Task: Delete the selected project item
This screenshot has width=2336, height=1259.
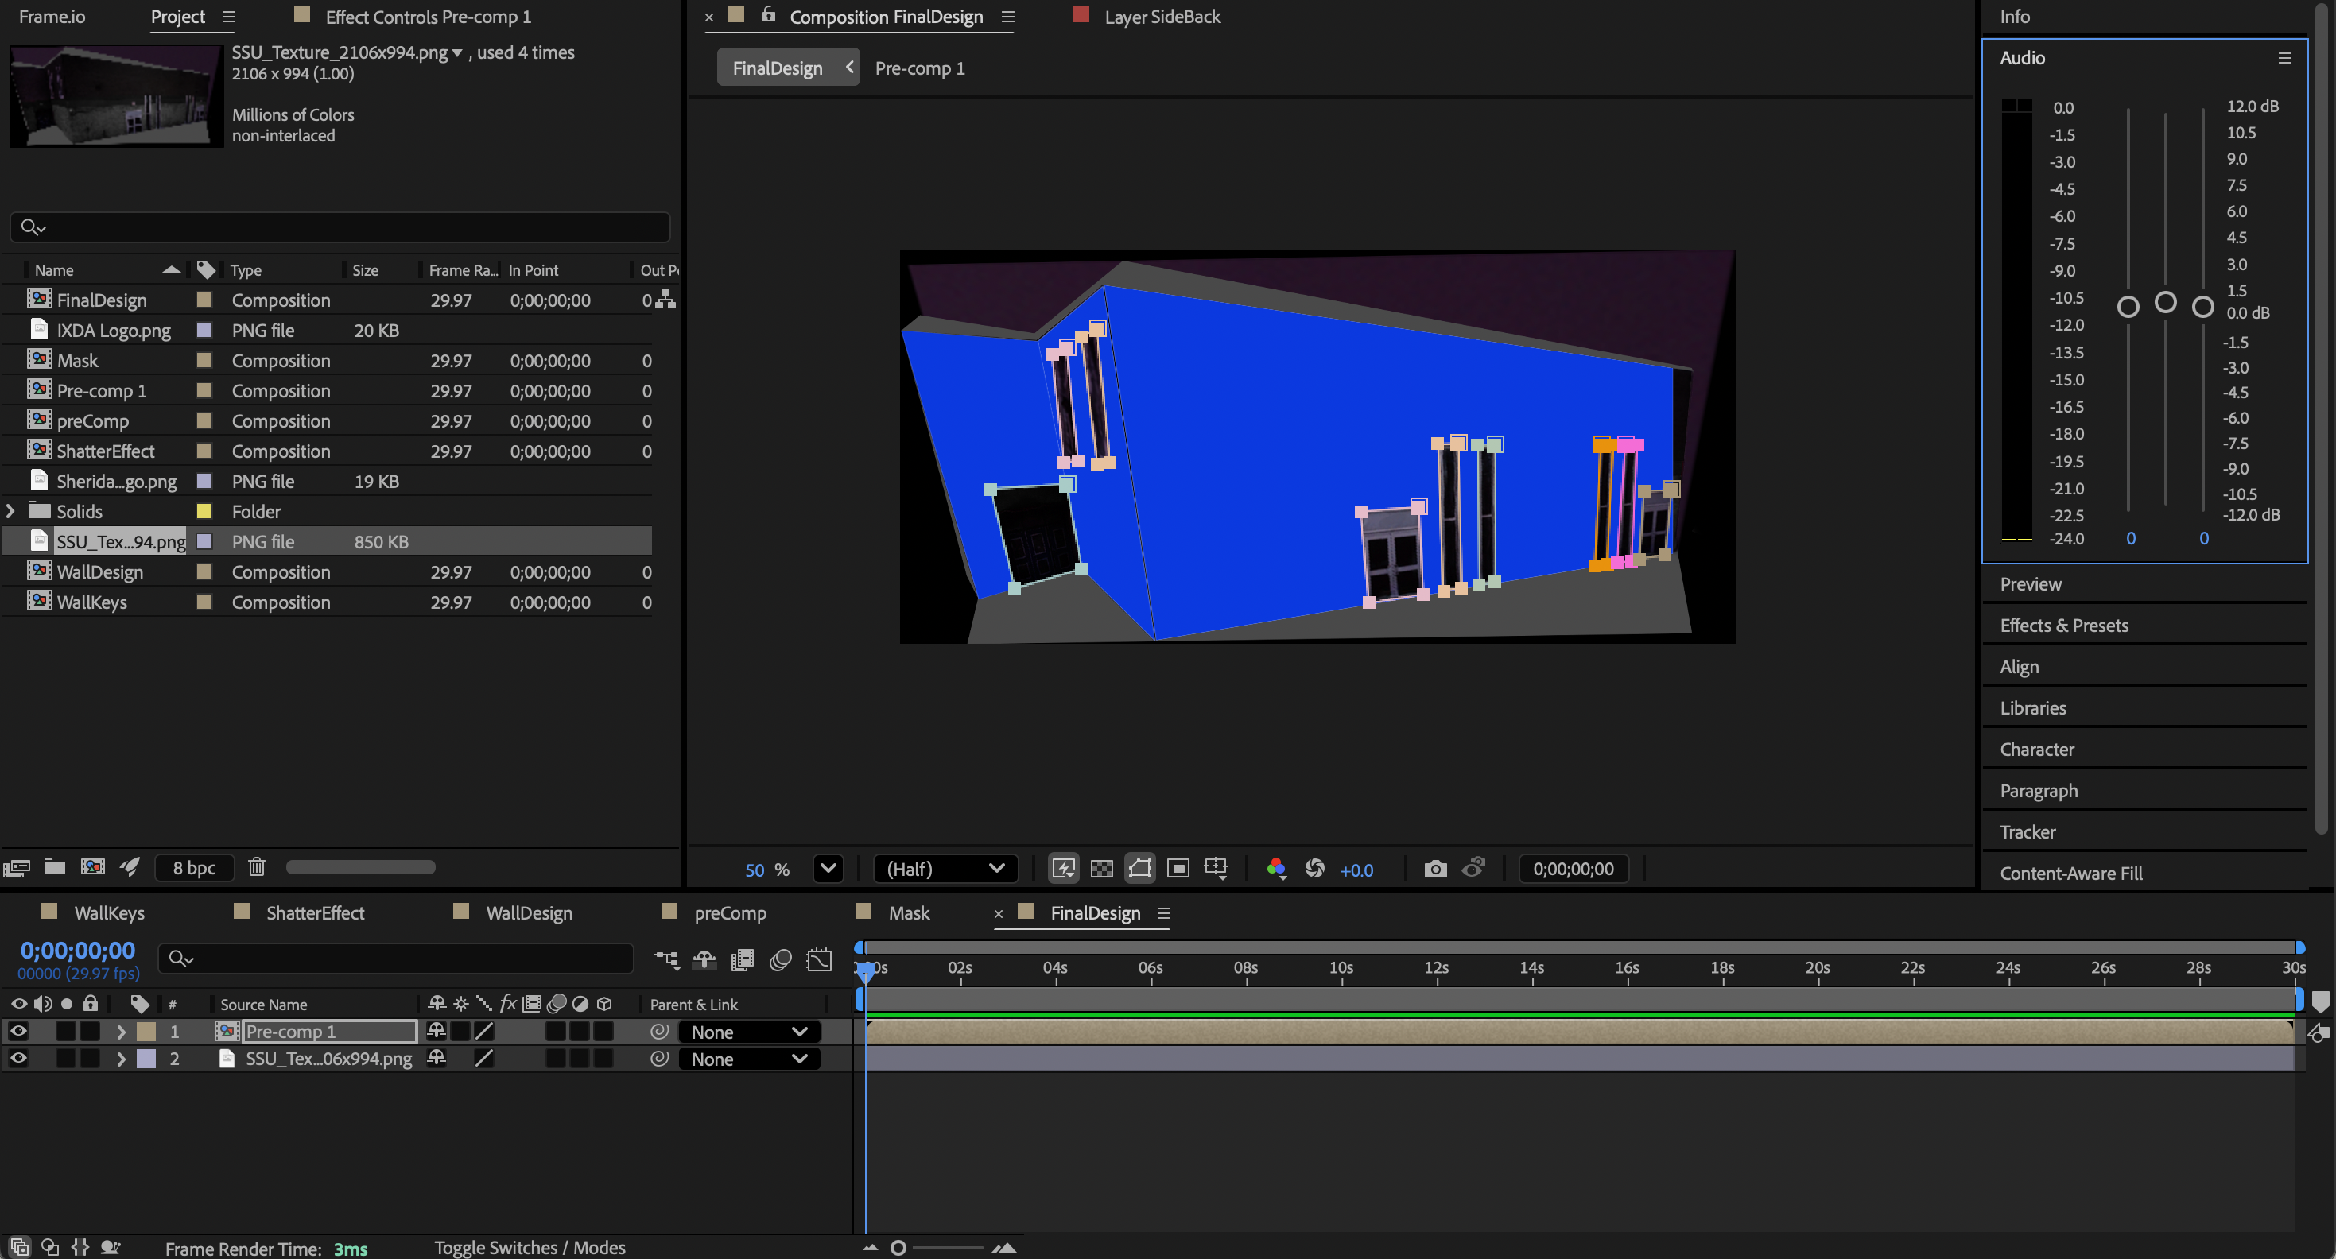Action: point(257,867)
